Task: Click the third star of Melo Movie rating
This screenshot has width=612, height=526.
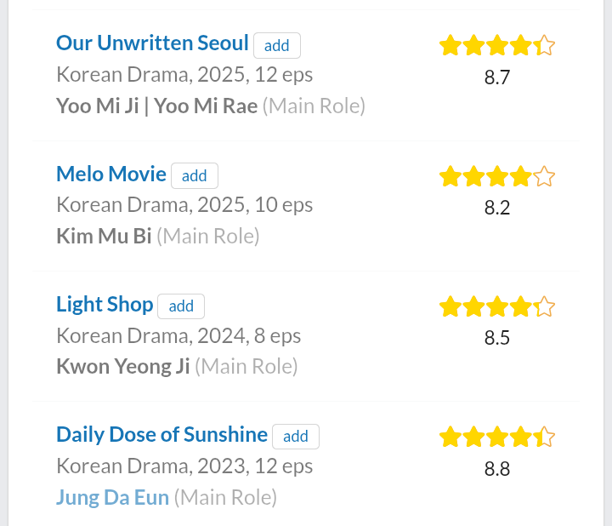Action: click(497, 176)
